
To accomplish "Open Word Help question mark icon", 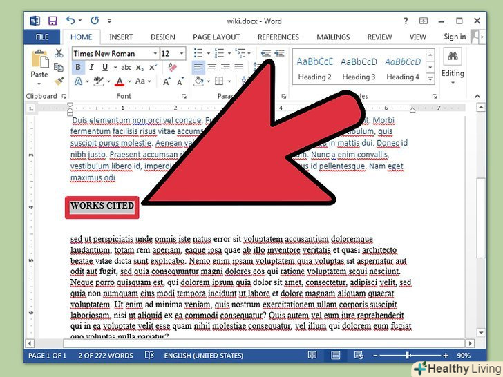I will 406,21.
